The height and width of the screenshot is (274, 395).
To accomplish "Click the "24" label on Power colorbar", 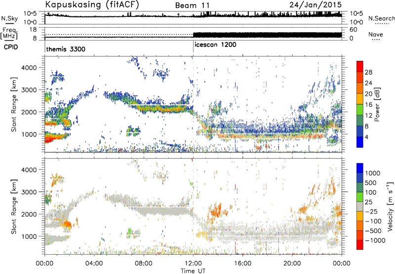I will (x=368, y=83).
